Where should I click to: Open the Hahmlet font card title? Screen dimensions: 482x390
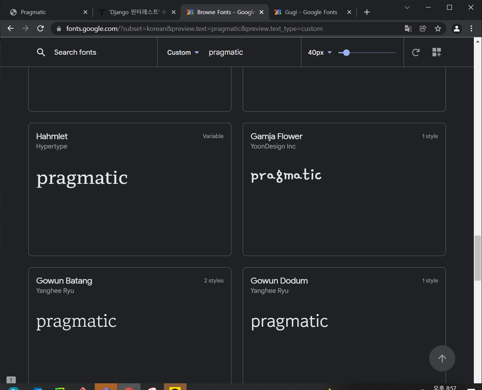(52, 136)
